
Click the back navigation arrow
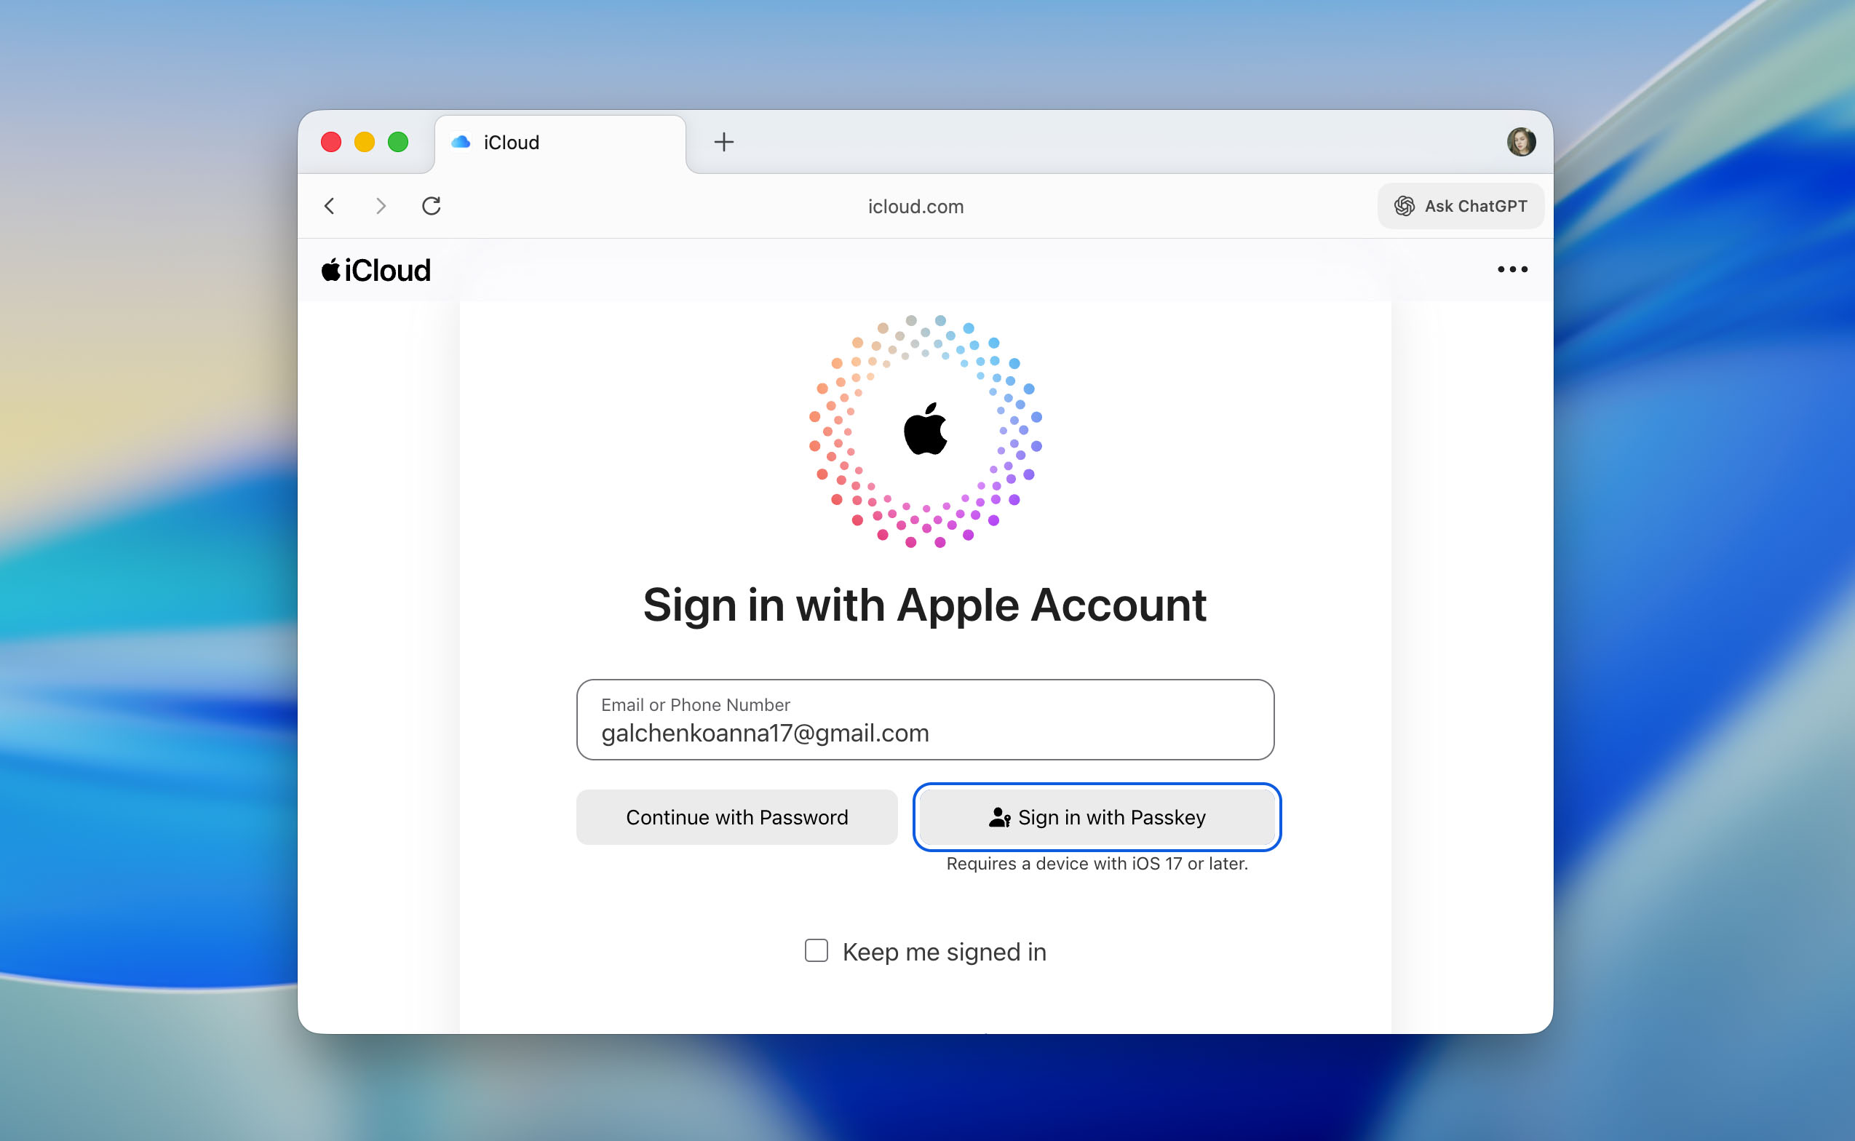click(x=329, y=205)
